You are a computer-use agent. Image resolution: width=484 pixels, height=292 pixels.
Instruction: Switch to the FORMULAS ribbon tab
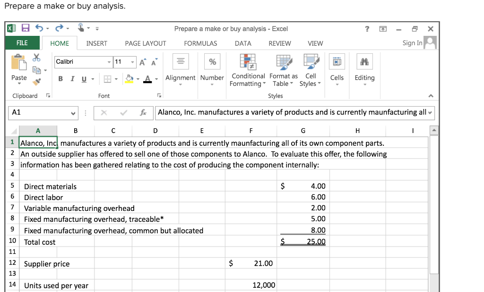pos(200,43)
